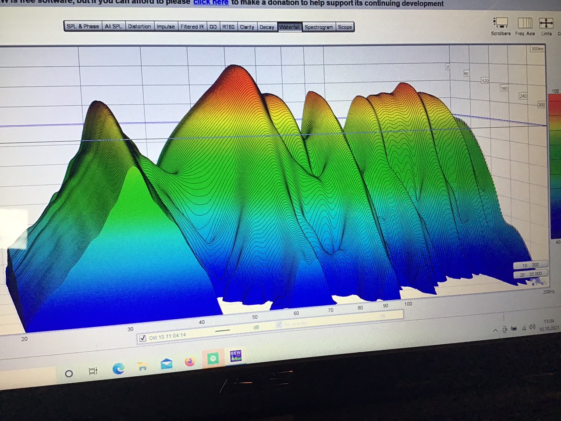Select the 10..200 frequency range preset

[x=530, y=265]
